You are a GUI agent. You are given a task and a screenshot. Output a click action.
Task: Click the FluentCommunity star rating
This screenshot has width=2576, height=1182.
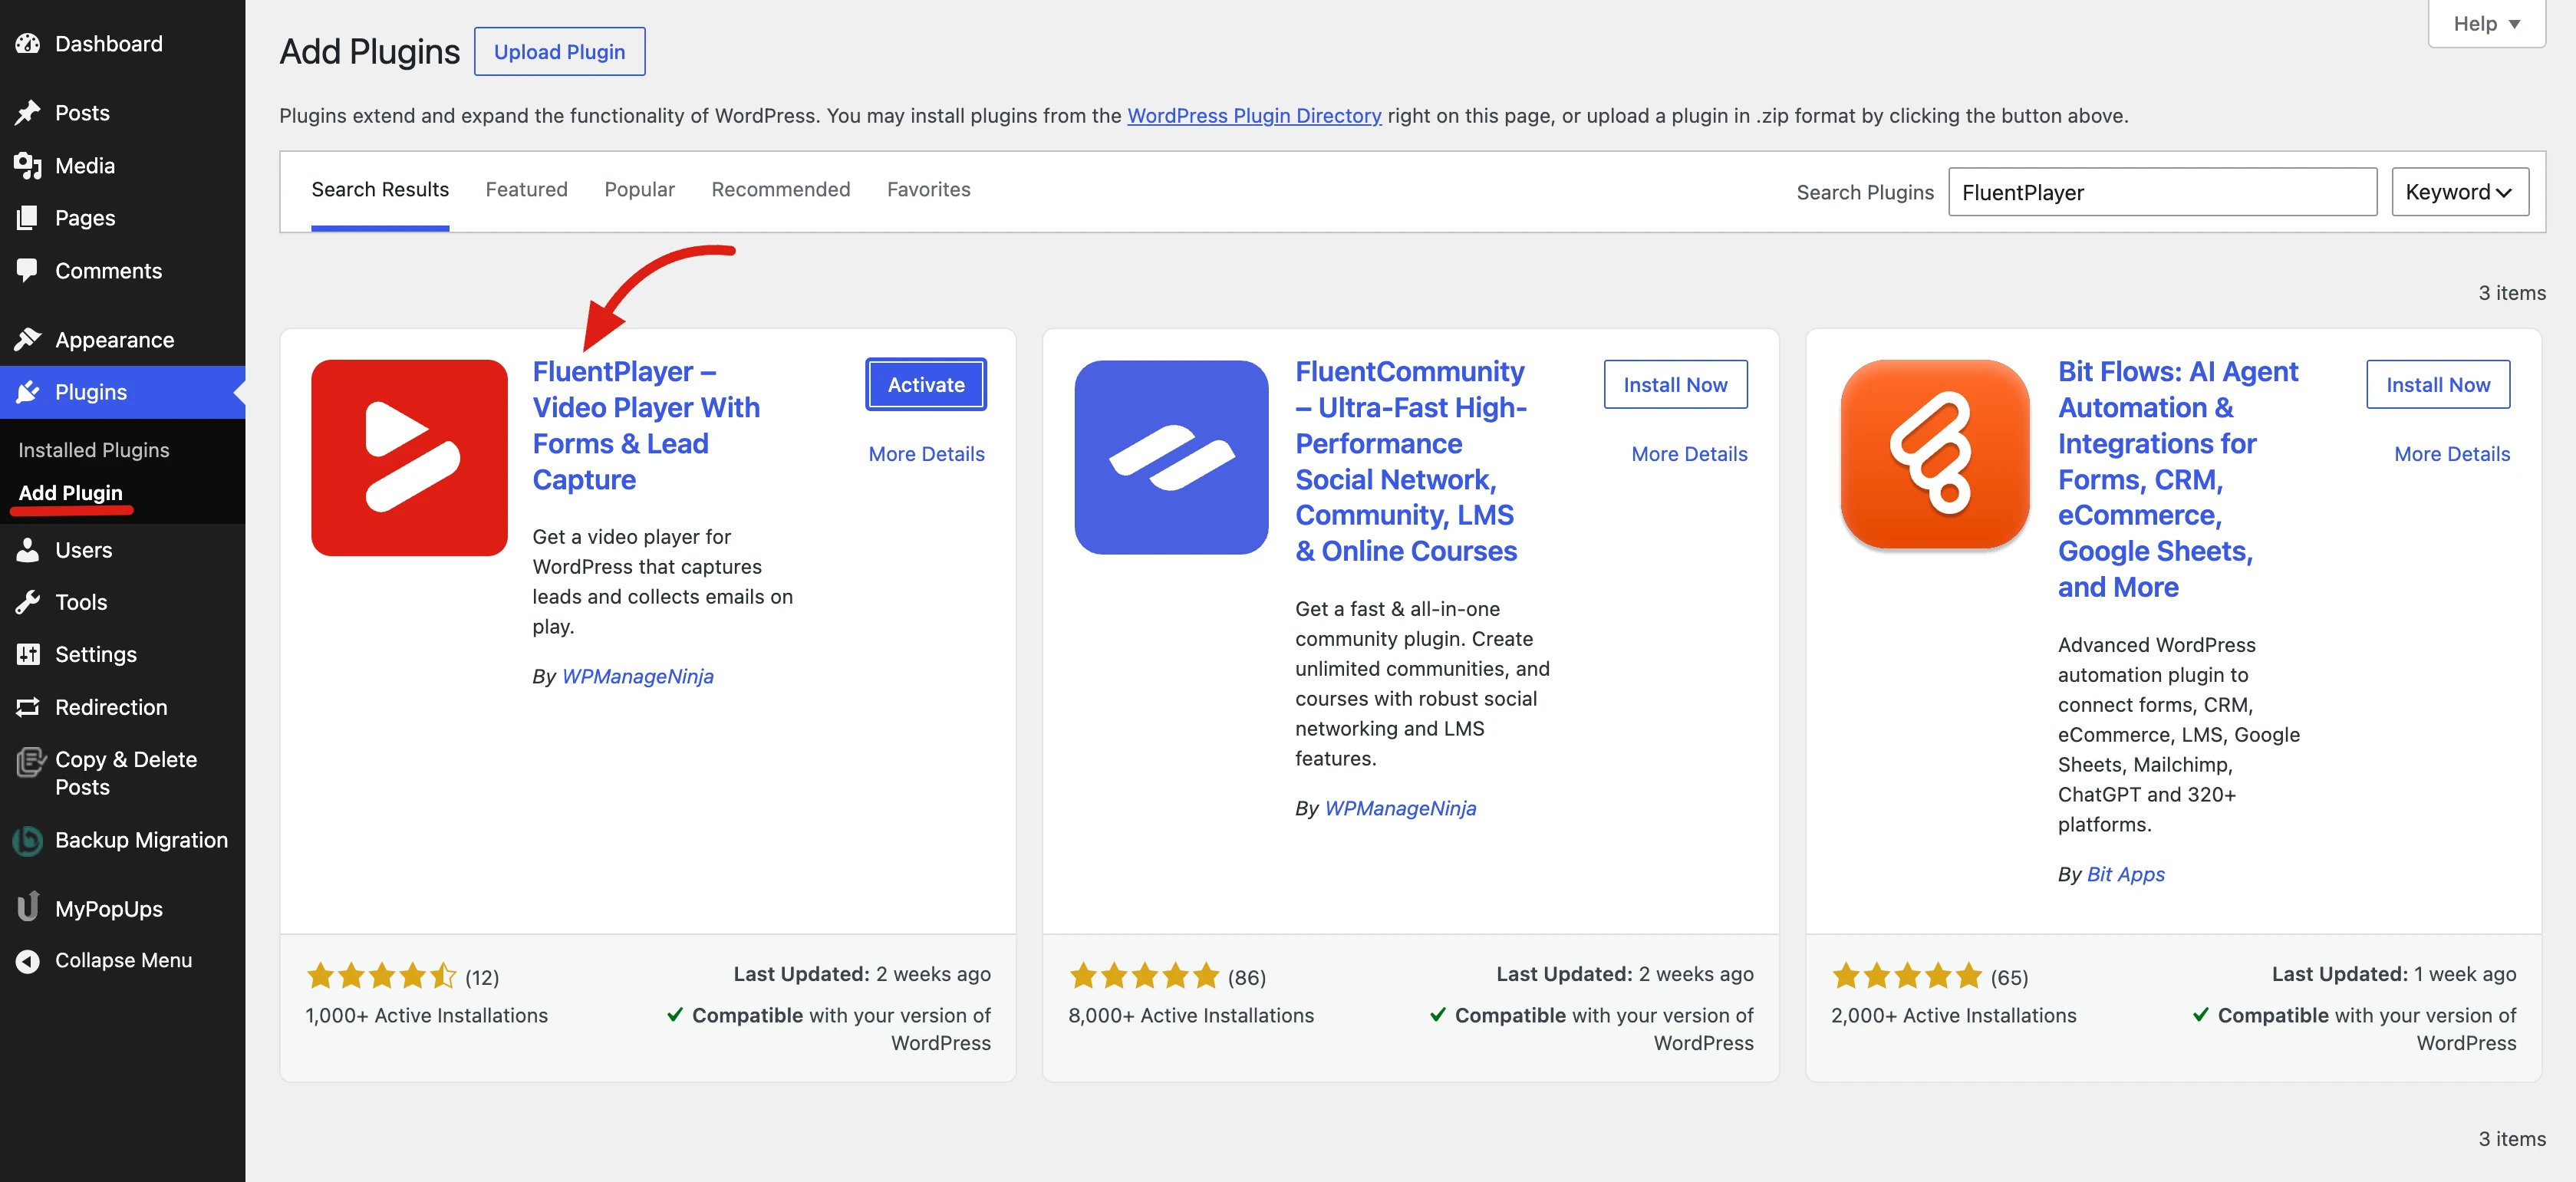[1144, 976]
